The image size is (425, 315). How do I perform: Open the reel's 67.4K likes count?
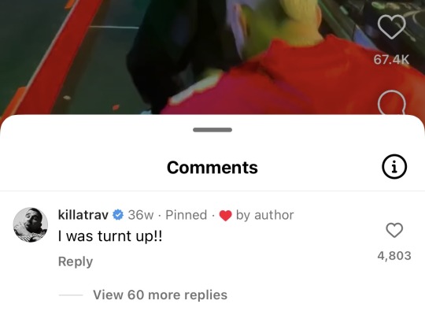[x=391, y=60]
